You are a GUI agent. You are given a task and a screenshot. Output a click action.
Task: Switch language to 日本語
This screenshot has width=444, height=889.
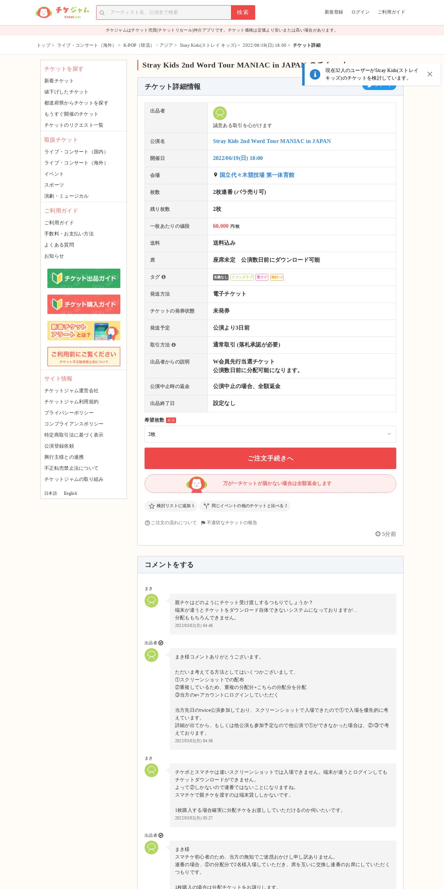pyautogui.click(x=50, y=493)
